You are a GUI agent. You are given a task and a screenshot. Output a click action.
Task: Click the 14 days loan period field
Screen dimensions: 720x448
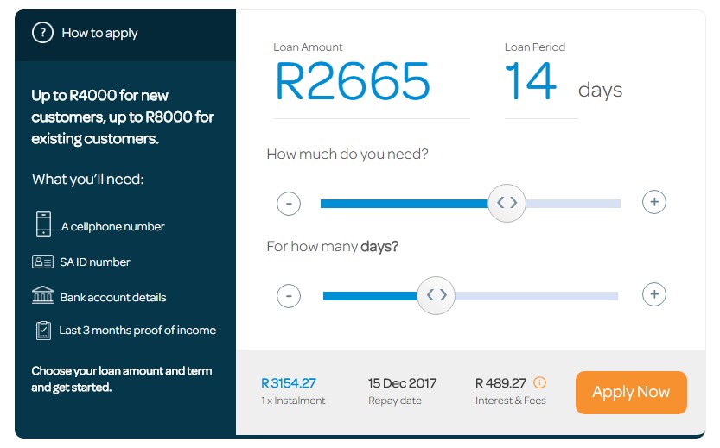pyautogui.click(x=530, y=84)
